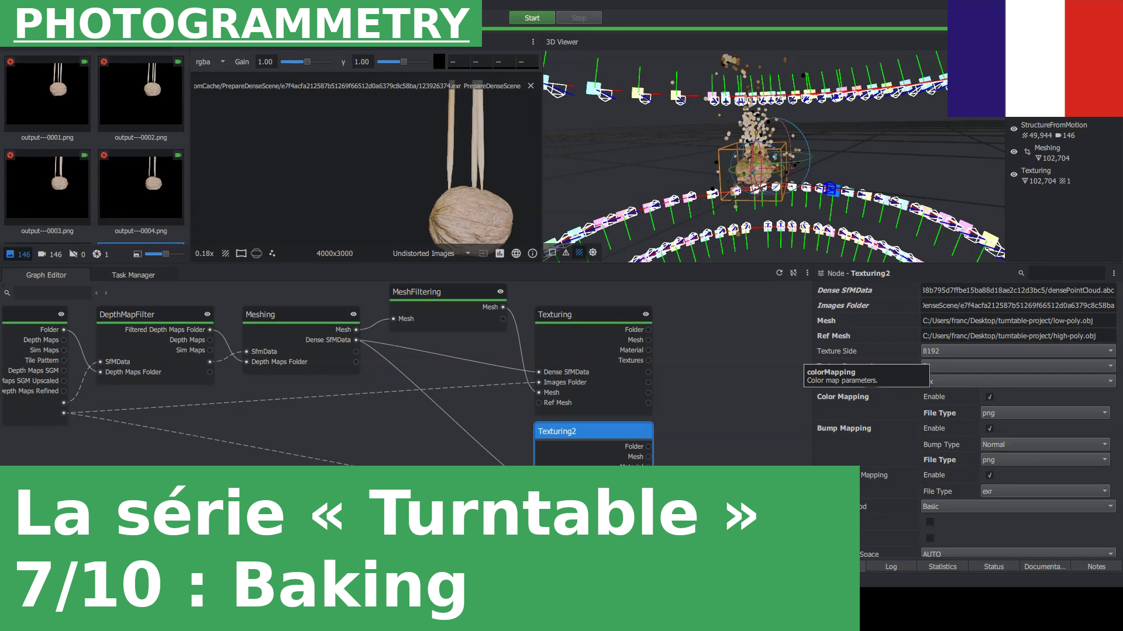This screenshot has height=631, width=1123.
Task: Open the Undistorted Images dropdown
Action: coord(432,254)
